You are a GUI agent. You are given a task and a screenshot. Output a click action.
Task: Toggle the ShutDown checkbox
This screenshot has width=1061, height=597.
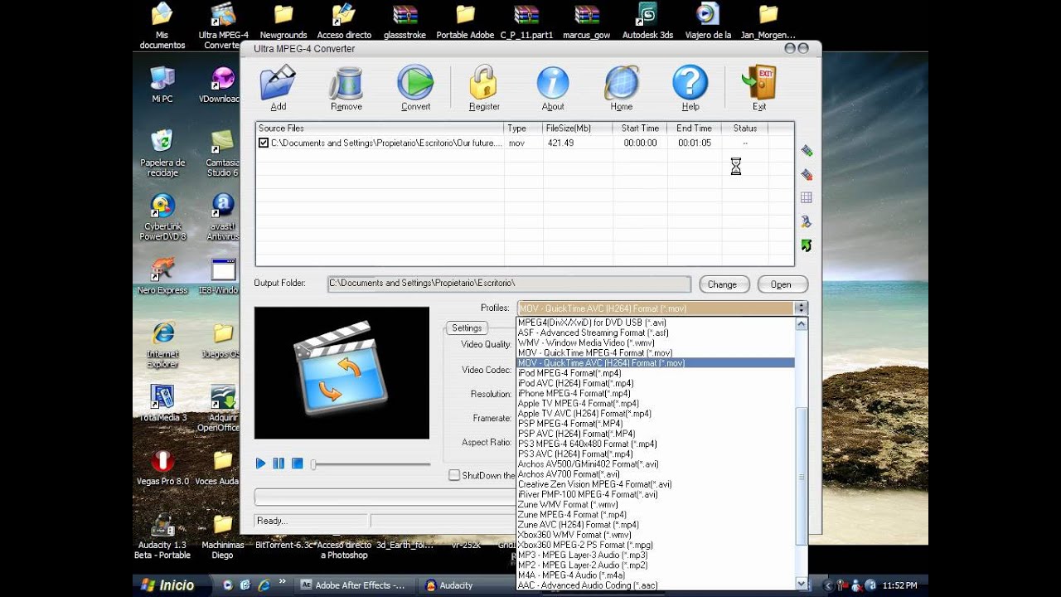pos(454,475)
